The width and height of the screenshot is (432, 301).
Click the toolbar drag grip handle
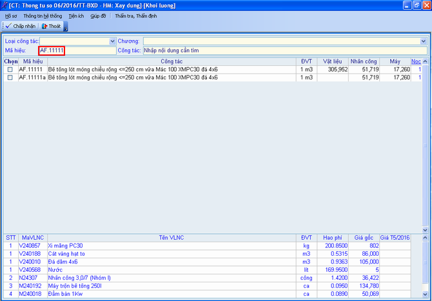2,26
